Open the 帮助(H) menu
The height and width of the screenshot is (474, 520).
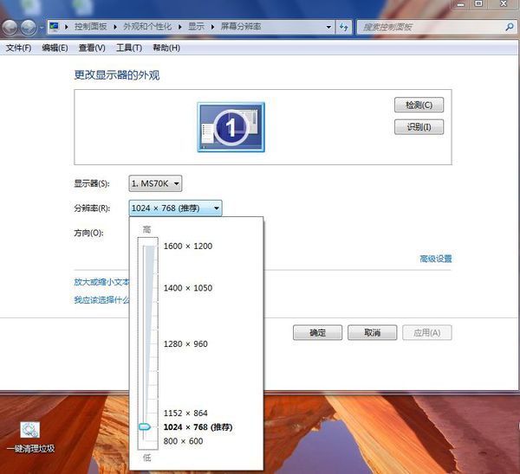pyautogui.click(x=166, y=48)
